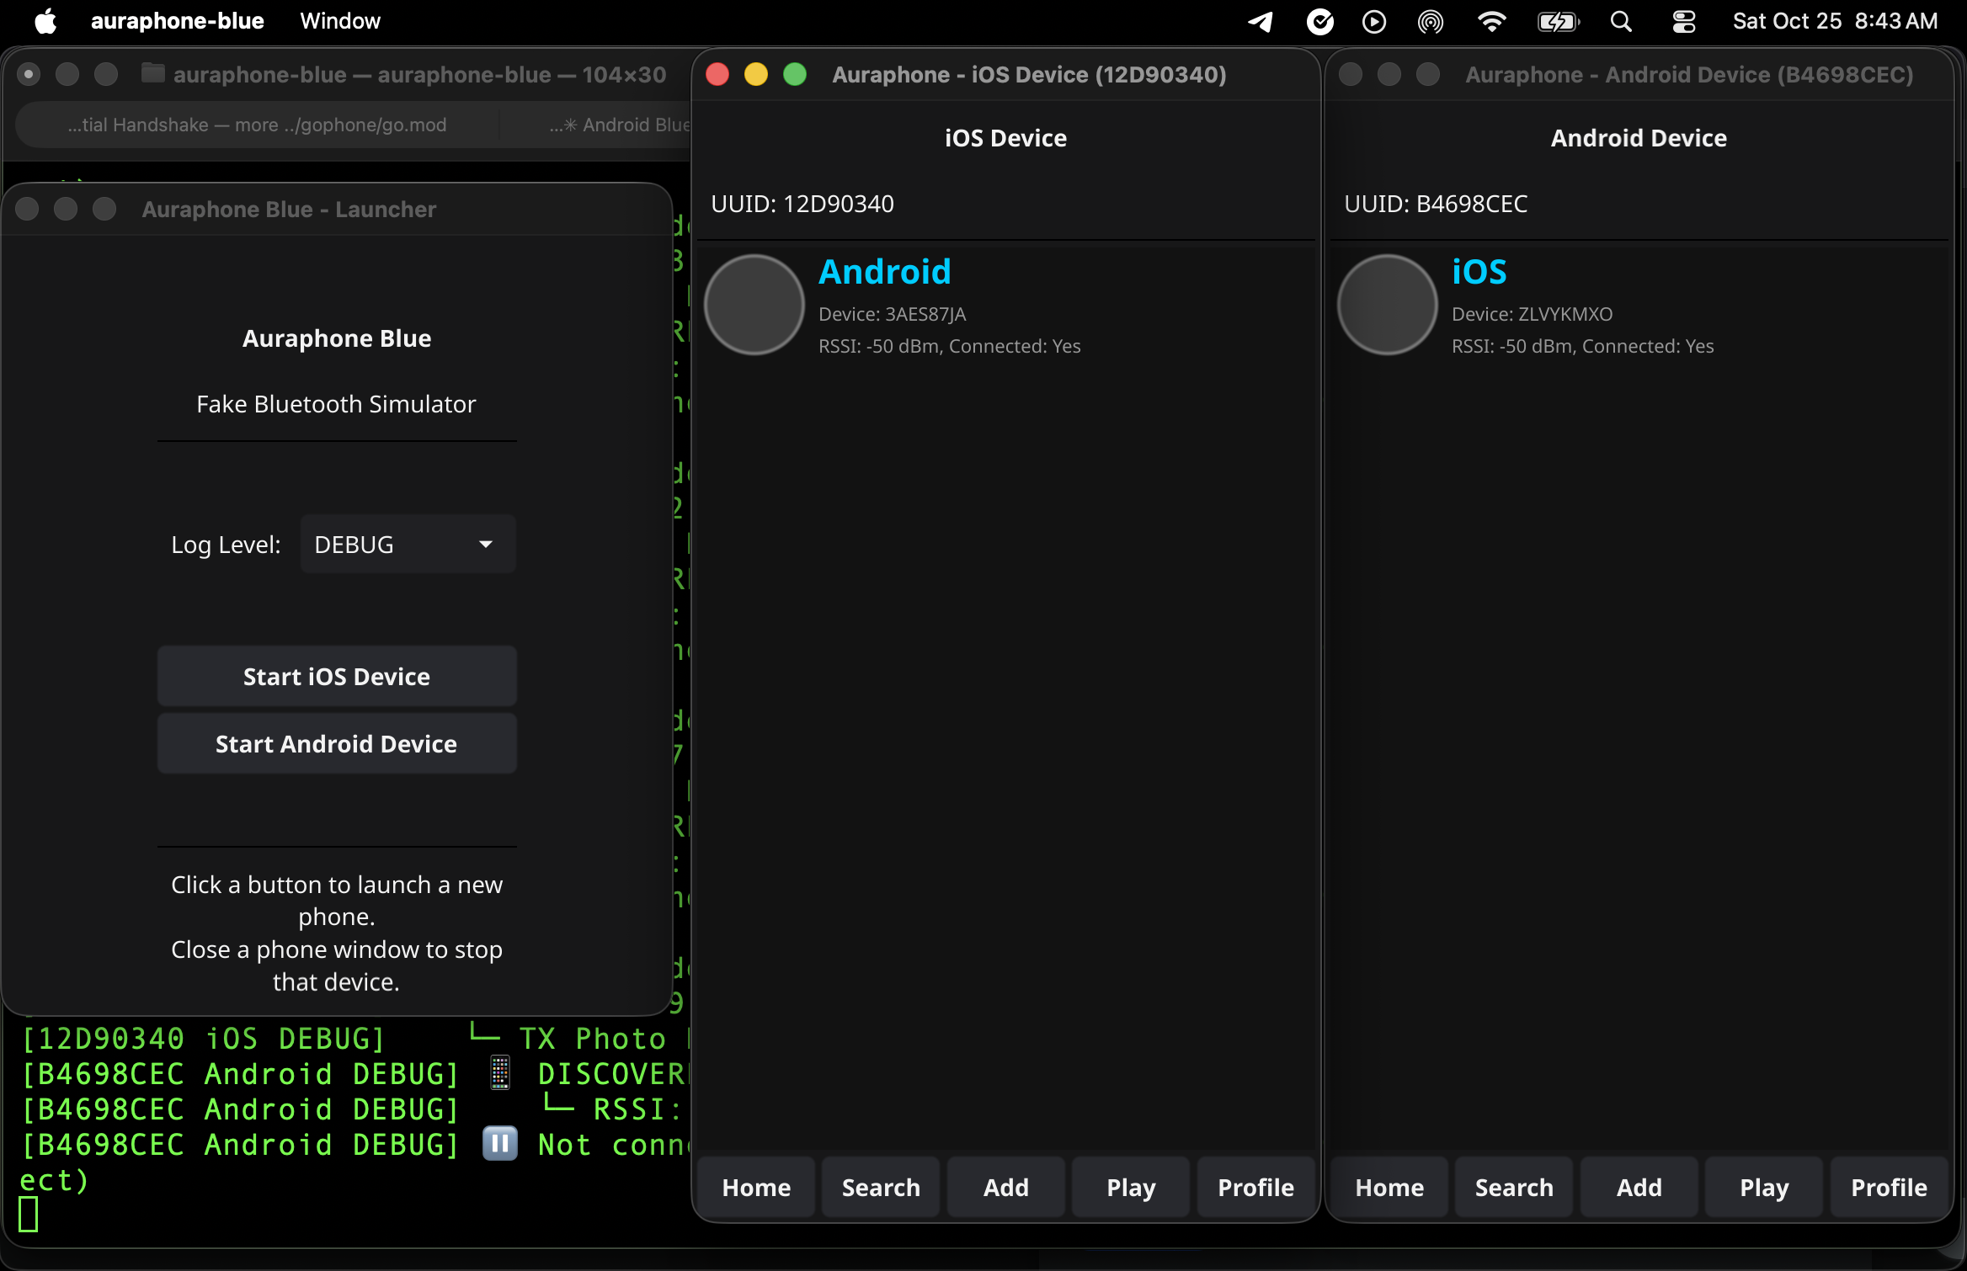Viewport: 1967px width, 1271px height.
Task: Switch to the go.mod terminal tab
Action: click(x=257, y=125)
